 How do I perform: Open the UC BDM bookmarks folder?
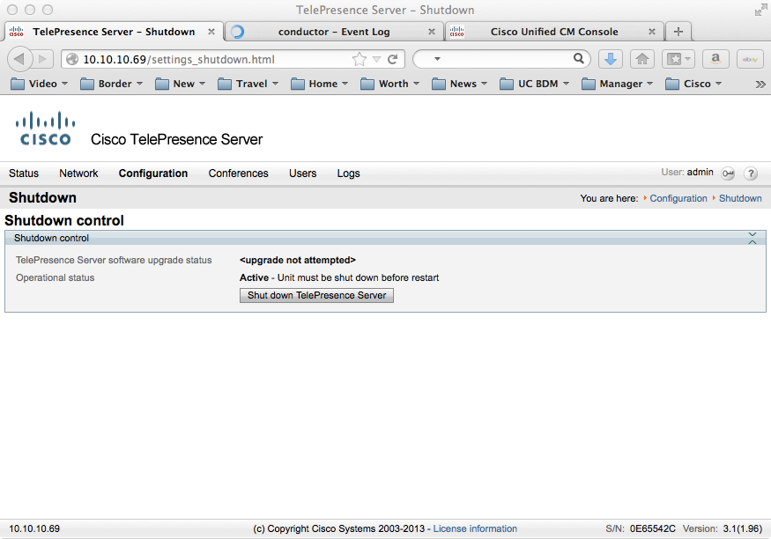535,84
